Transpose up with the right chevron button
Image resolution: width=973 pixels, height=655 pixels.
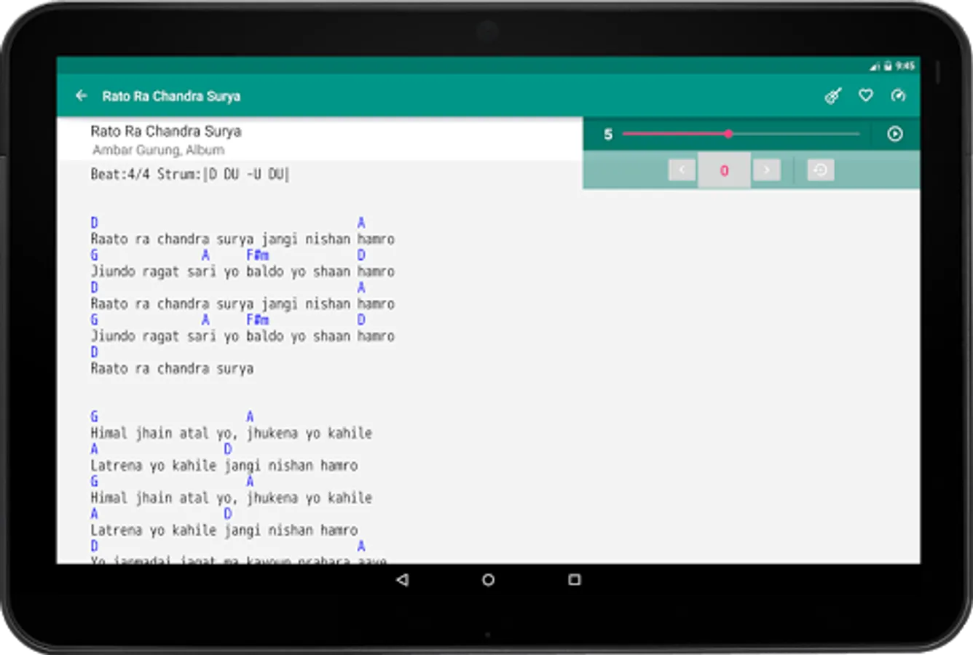click(766, 170)
